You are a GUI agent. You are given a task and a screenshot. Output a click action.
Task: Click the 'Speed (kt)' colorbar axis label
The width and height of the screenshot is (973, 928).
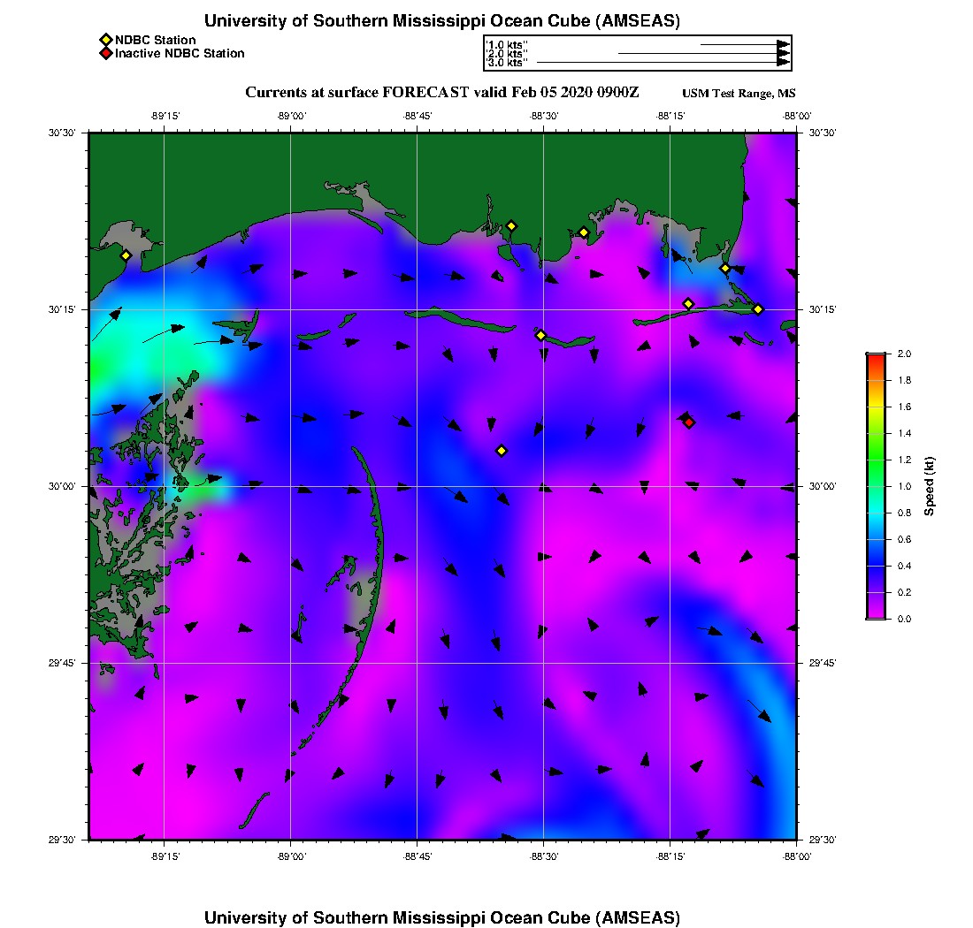[x=930, y=486]
